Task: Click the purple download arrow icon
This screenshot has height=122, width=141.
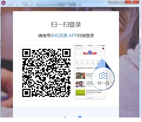Action: (3, 3)
